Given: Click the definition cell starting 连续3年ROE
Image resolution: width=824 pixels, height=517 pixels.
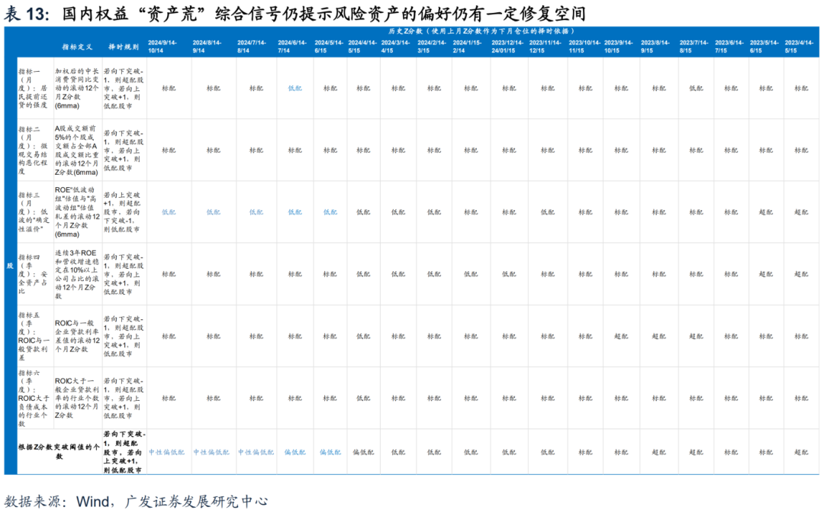Looking at the screenshot, I should coord(77,274).
